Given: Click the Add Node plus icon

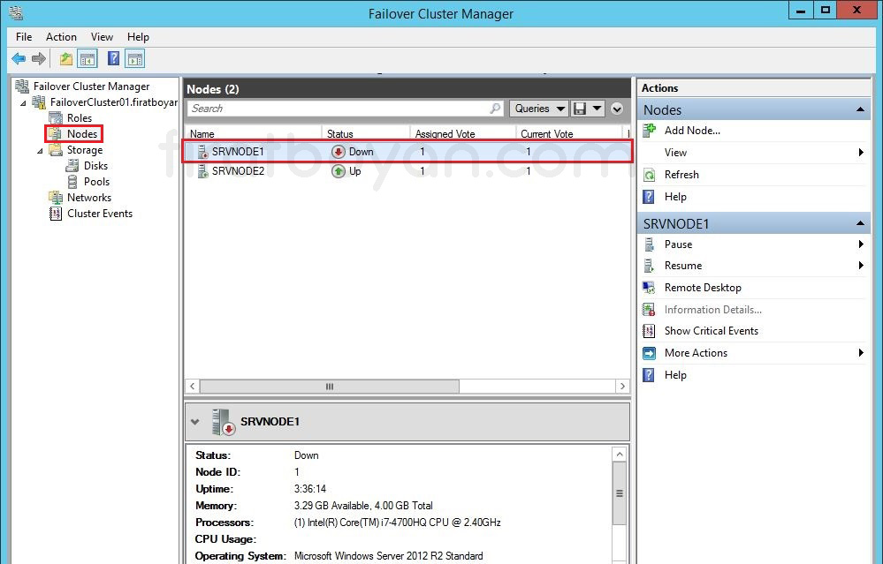Looking at the screenshot, I should [x=650, y=131].
